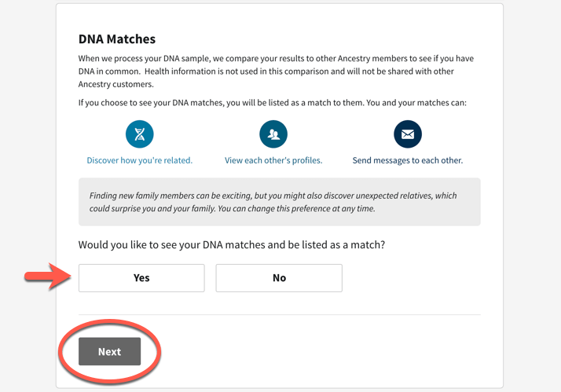Click the 'Would you like to see your DNA matches' question
561x392 pixels.
coord(232,244)
